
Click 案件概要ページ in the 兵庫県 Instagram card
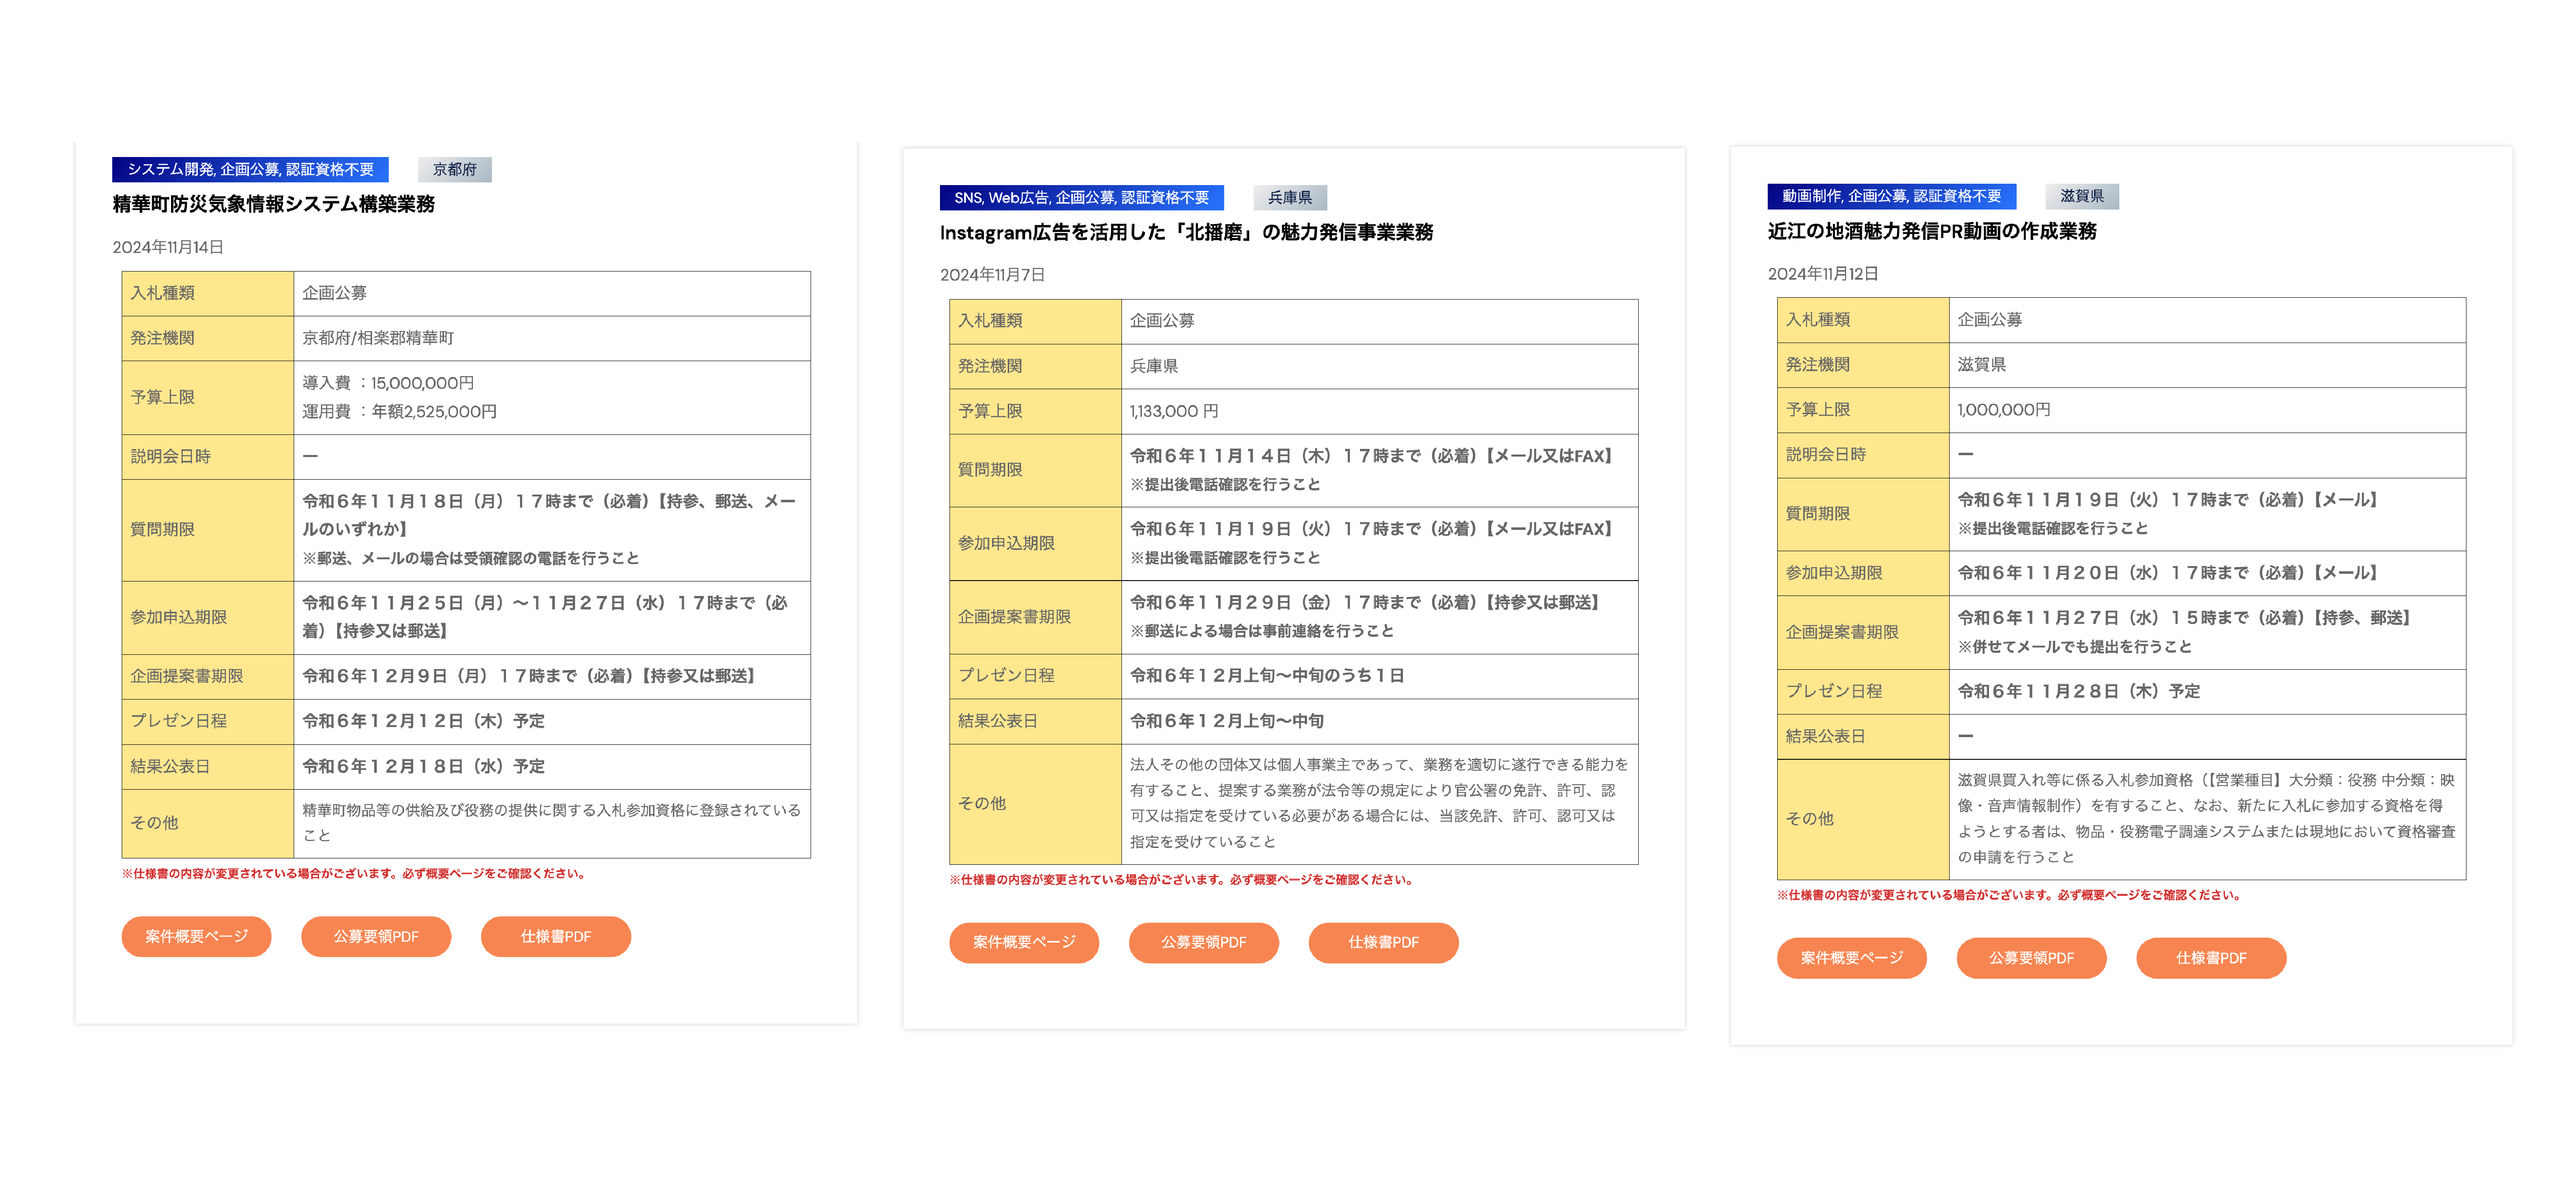1024,942
